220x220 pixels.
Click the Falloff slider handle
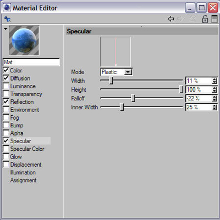point(133,98)
